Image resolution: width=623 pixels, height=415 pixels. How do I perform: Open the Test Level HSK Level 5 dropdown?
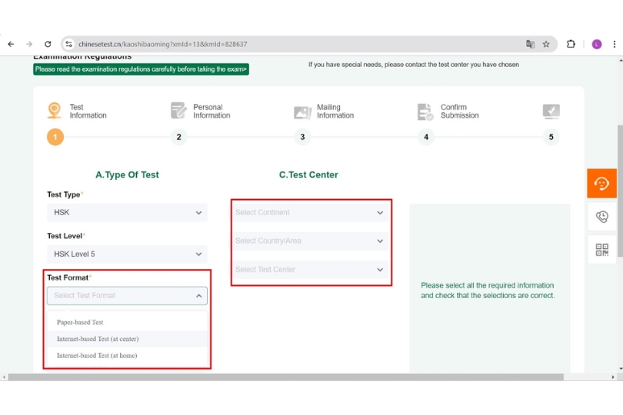click(x=127, y=254)
